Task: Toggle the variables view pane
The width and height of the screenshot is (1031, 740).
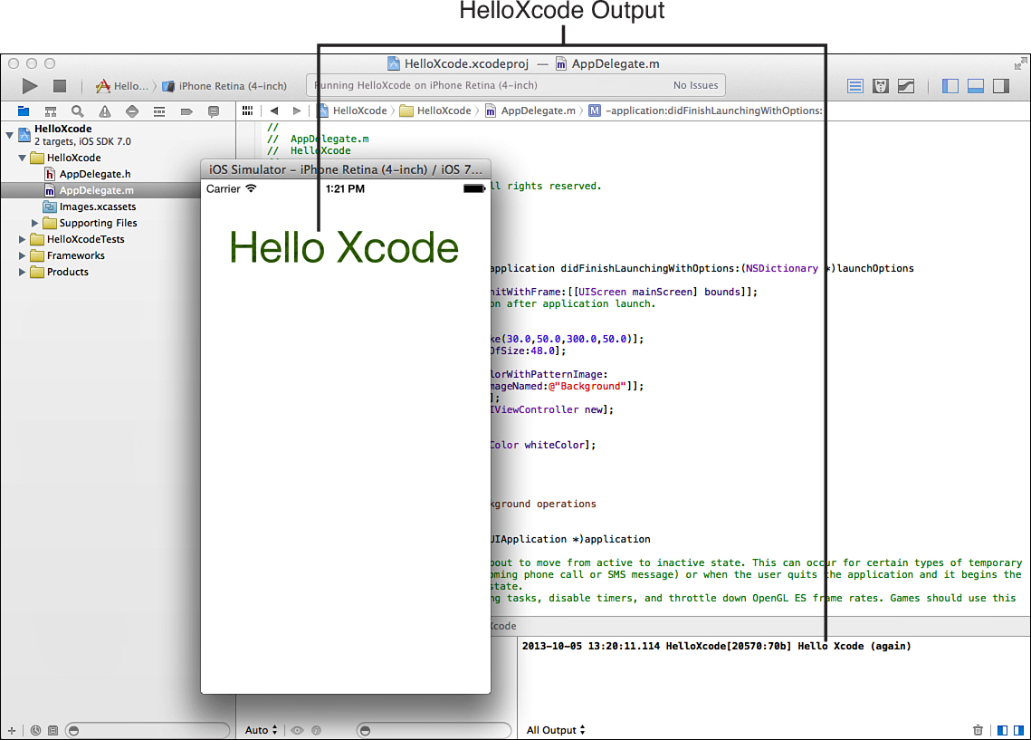Action: click(x=1003, y=730)
